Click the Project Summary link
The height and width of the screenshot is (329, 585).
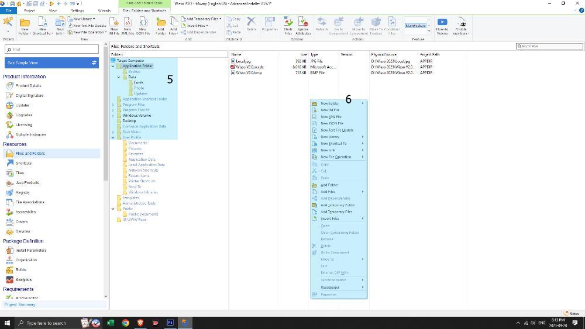20,304
